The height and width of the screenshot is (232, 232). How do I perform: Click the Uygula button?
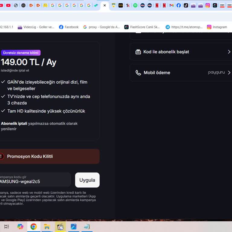(x=87, y=180)
